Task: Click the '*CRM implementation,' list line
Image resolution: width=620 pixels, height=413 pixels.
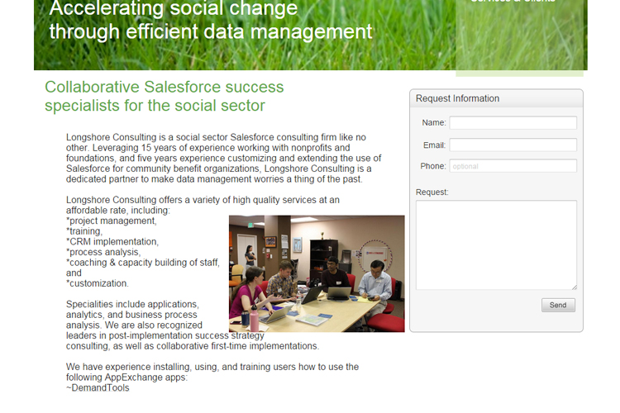Action: click(112, 241)
